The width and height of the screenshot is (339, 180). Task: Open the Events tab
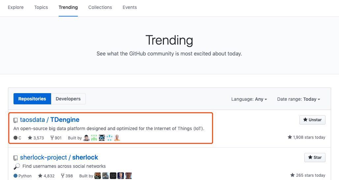130,7
